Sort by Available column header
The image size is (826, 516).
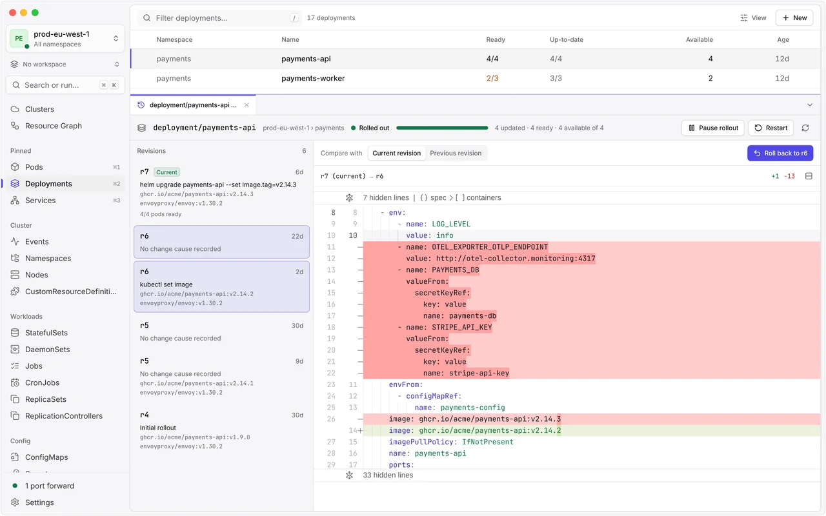[700, 40]
